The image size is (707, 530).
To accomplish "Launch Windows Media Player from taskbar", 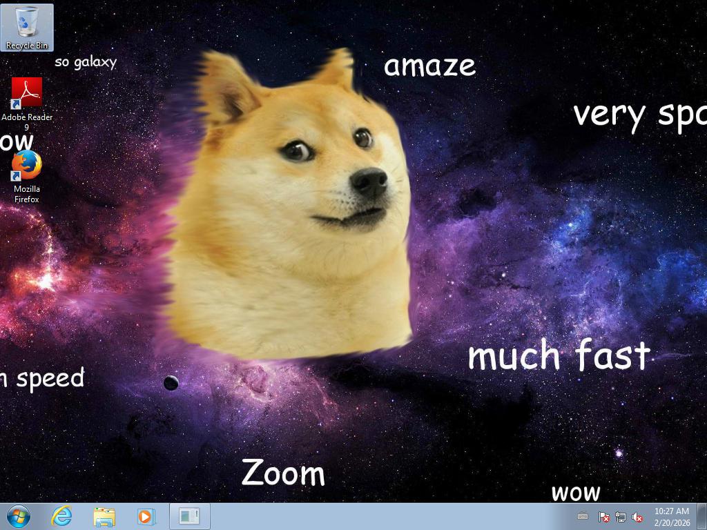I will click(146, 516).
